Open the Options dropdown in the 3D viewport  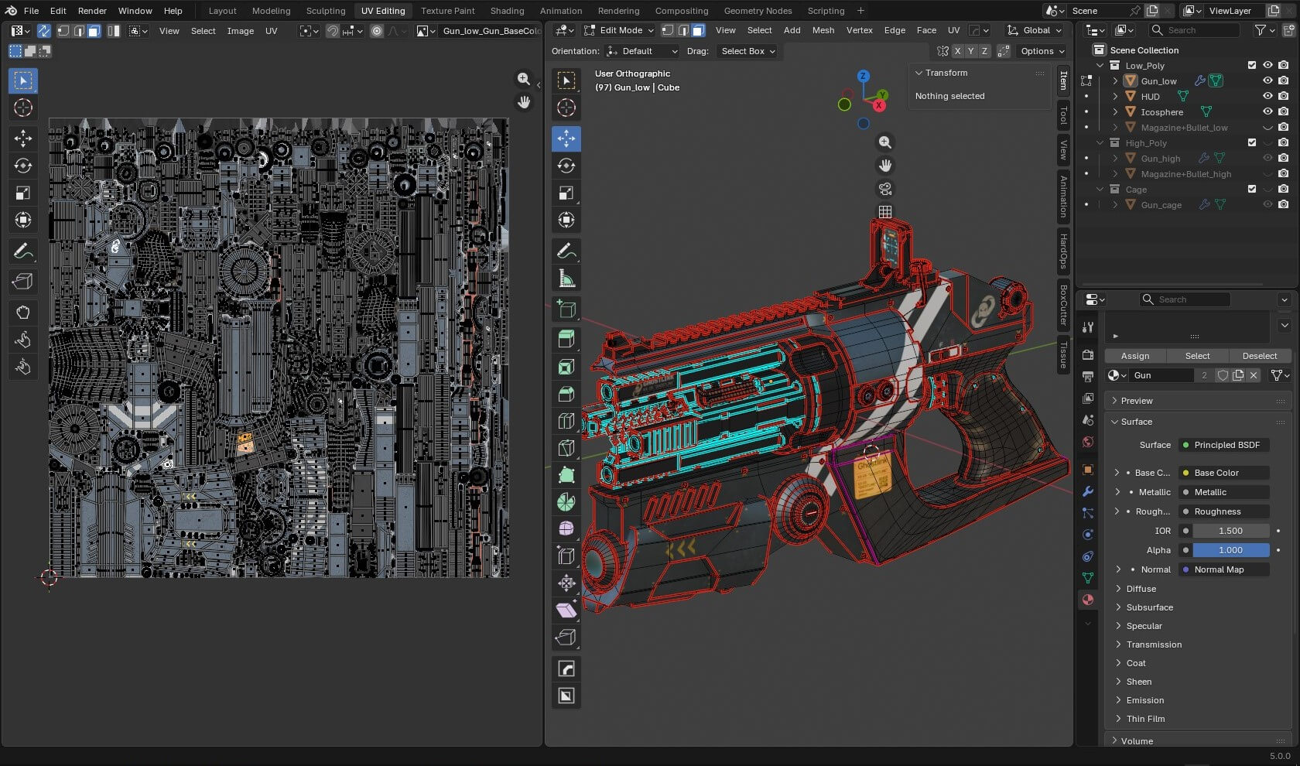[1042, 51]
